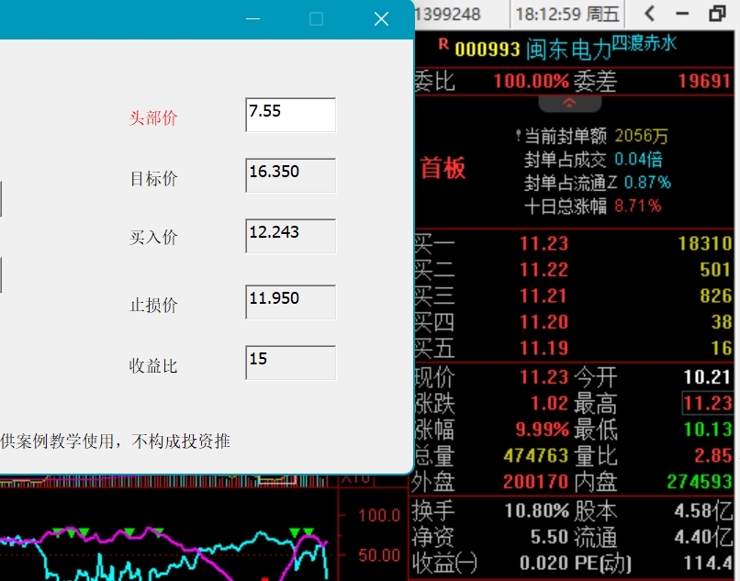Image resolution: width=740 pixels, height=581 pixels.
Task: Click 买三 volume 826
Action: click(716, 296)
